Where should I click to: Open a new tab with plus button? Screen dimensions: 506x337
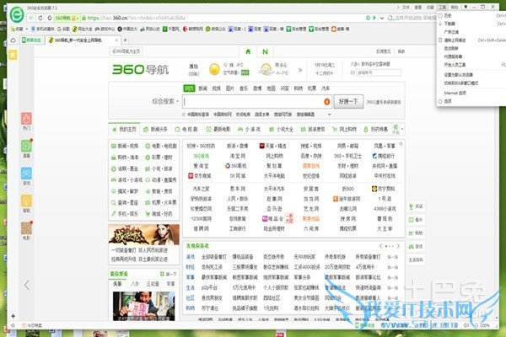(125, 40)
